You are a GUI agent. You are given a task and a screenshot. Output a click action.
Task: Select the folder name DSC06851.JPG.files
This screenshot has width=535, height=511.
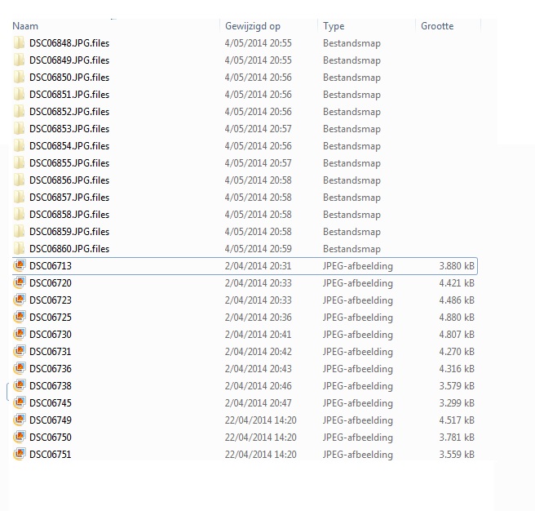(69, 95)
